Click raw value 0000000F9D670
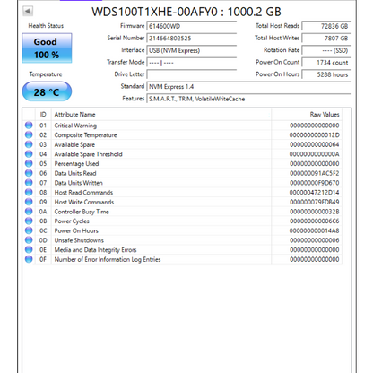The height and width of the screenshot is (373, 373). click(314, 183)
